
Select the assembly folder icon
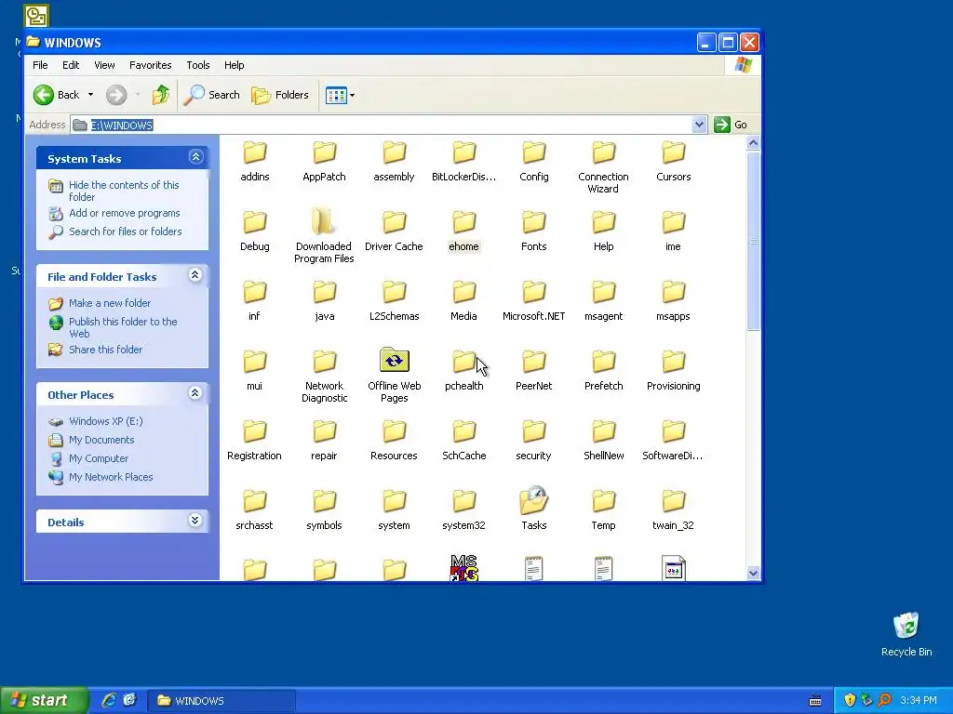point(394,153)
